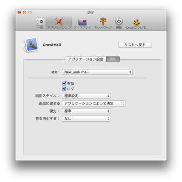
Task: Toggle the 有効 checkbox
Action: [64, 83]
